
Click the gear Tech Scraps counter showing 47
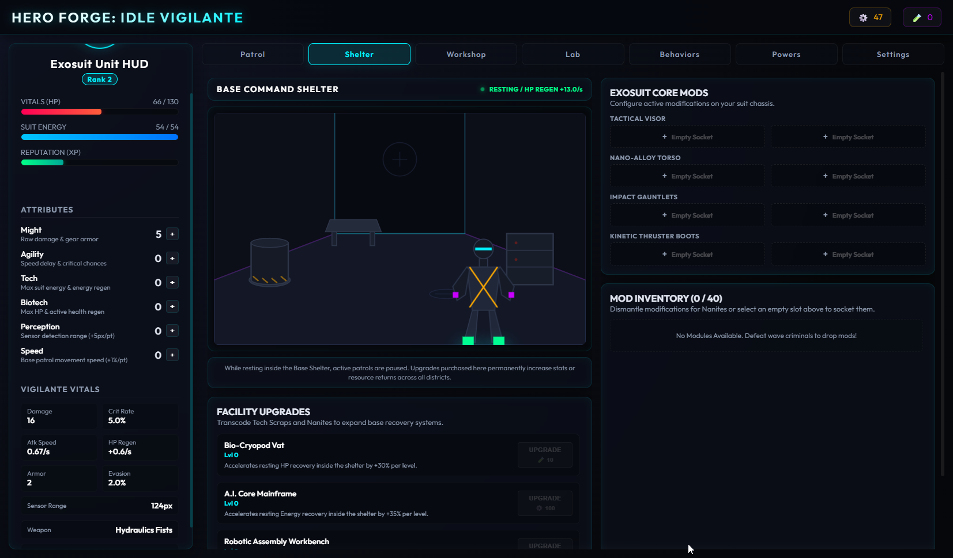click(870, 17)
